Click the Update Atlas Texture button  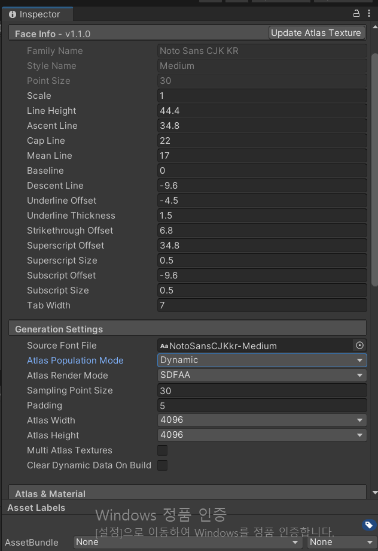316,33
